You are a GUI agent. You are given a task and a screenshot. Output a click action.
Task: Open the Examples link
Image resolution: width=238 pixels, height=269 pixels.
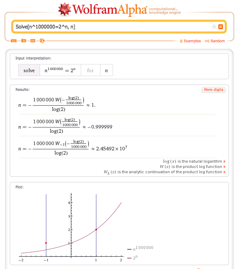[x=190, y=41]
